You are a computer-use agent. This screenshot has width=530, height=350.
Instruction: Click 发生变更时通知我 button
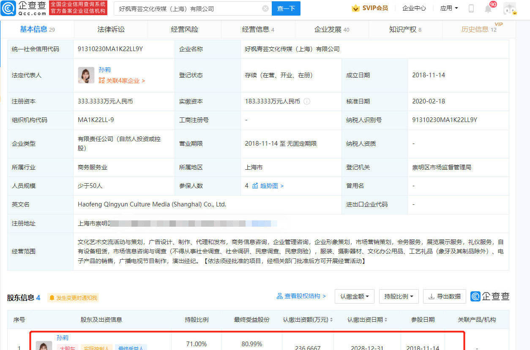pos(73,298)
